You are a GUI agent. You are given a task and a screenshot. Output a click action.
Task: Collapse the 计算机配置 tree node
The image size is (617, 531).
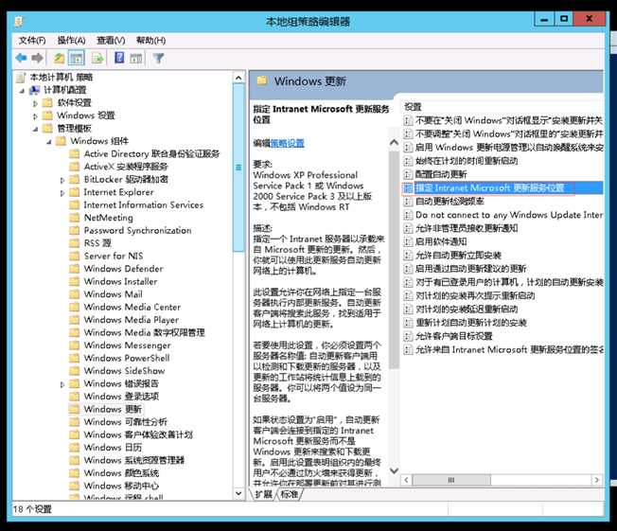[x=22, y=91]
